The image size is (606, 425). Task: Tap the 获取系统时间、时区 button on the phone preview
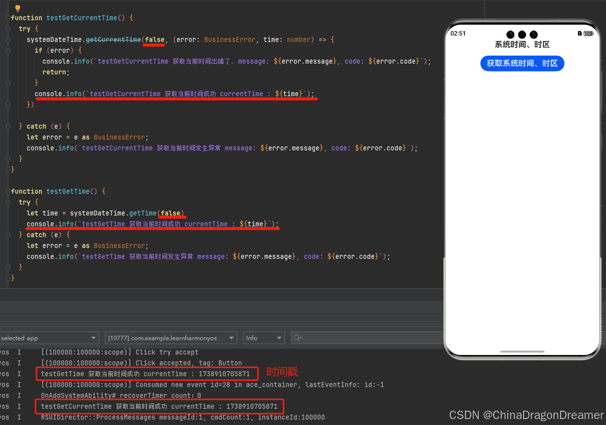click(522, 64)
